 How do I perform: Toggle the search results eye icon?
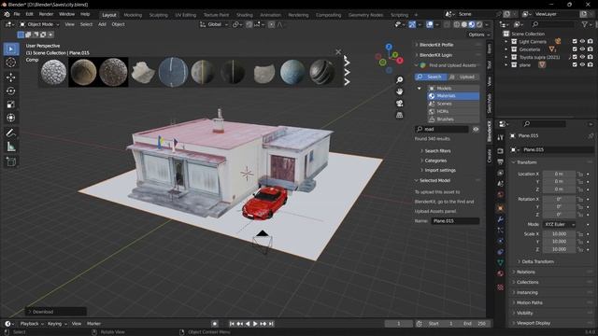tap(476, 129)
